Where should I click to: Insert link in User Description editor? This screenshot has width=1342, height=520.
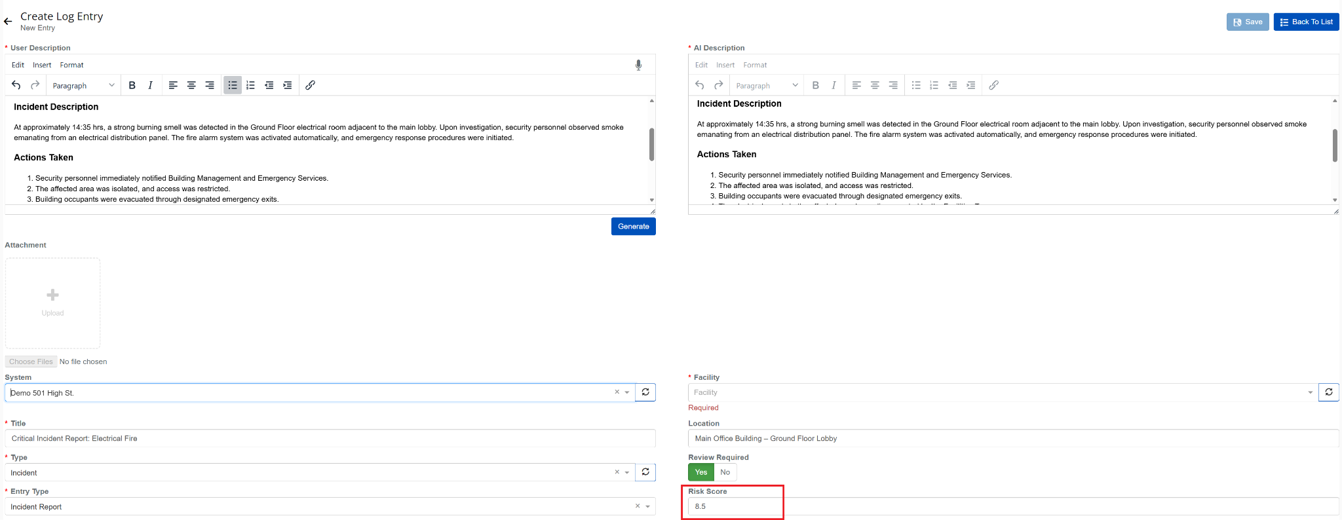pyautogui.click(x=311, y=85)
